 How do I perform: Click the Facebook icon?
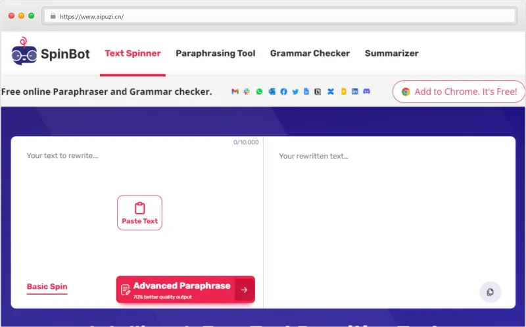click(283, 91)
